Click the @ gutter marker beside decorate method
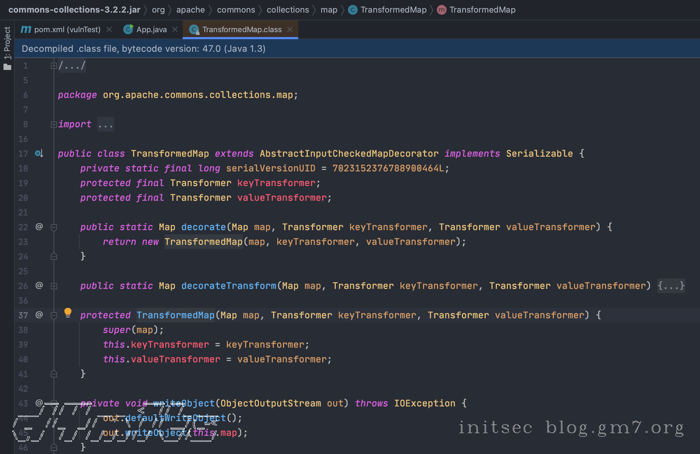 [39, 227]
